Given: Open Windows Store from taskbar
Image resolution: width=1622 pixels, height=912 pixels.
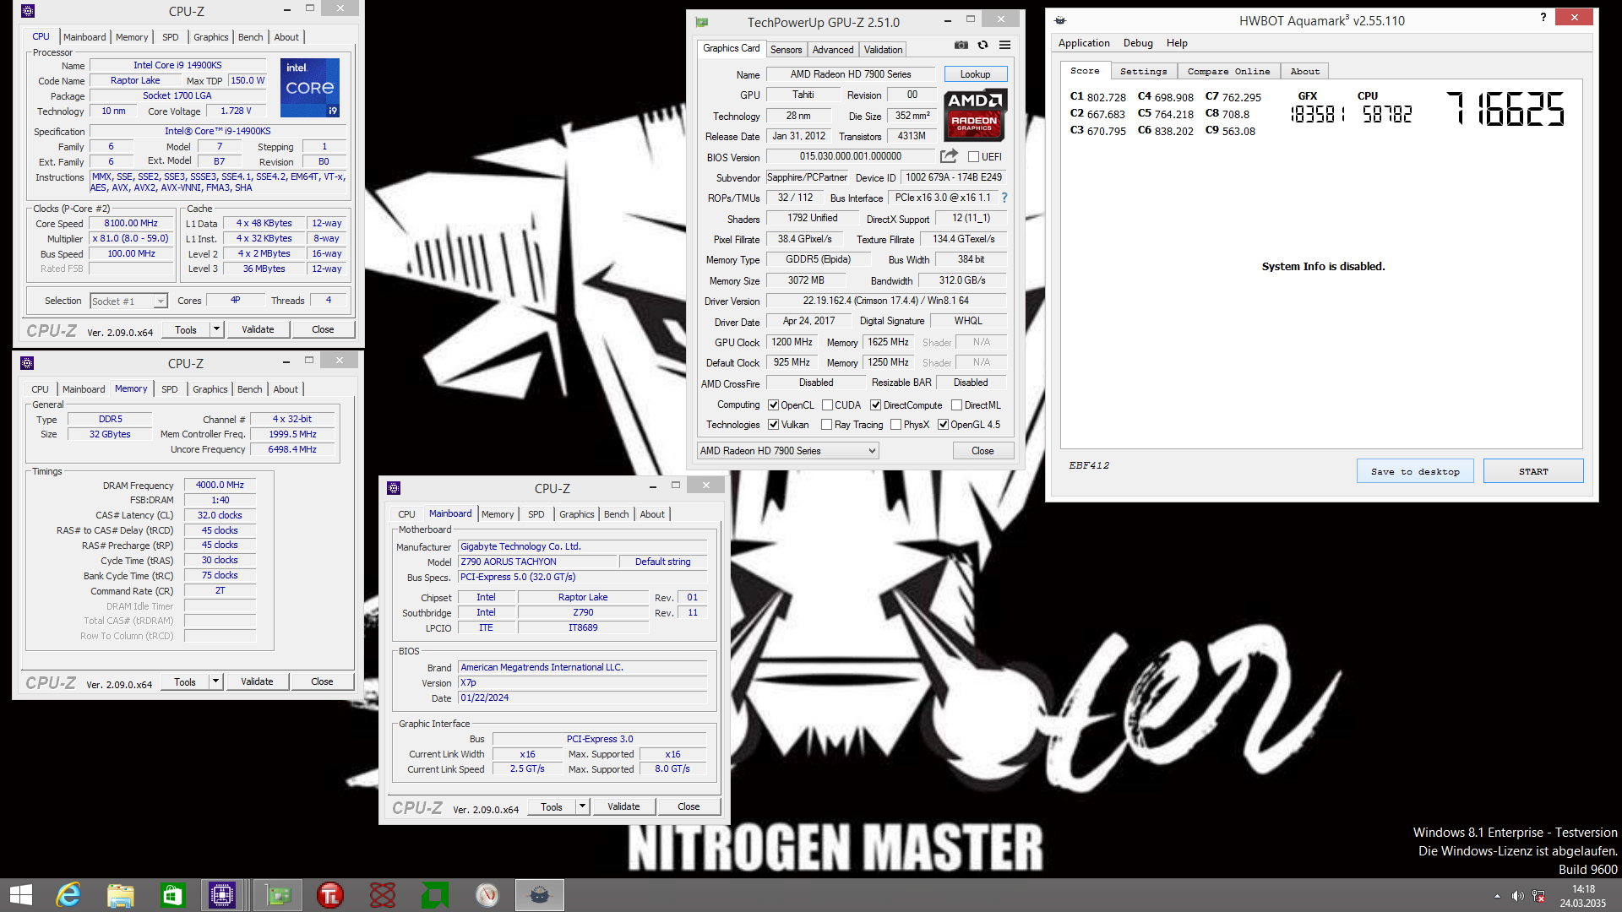Looking at the screenshot, I should pyautogui.click(x=172, y=895).
